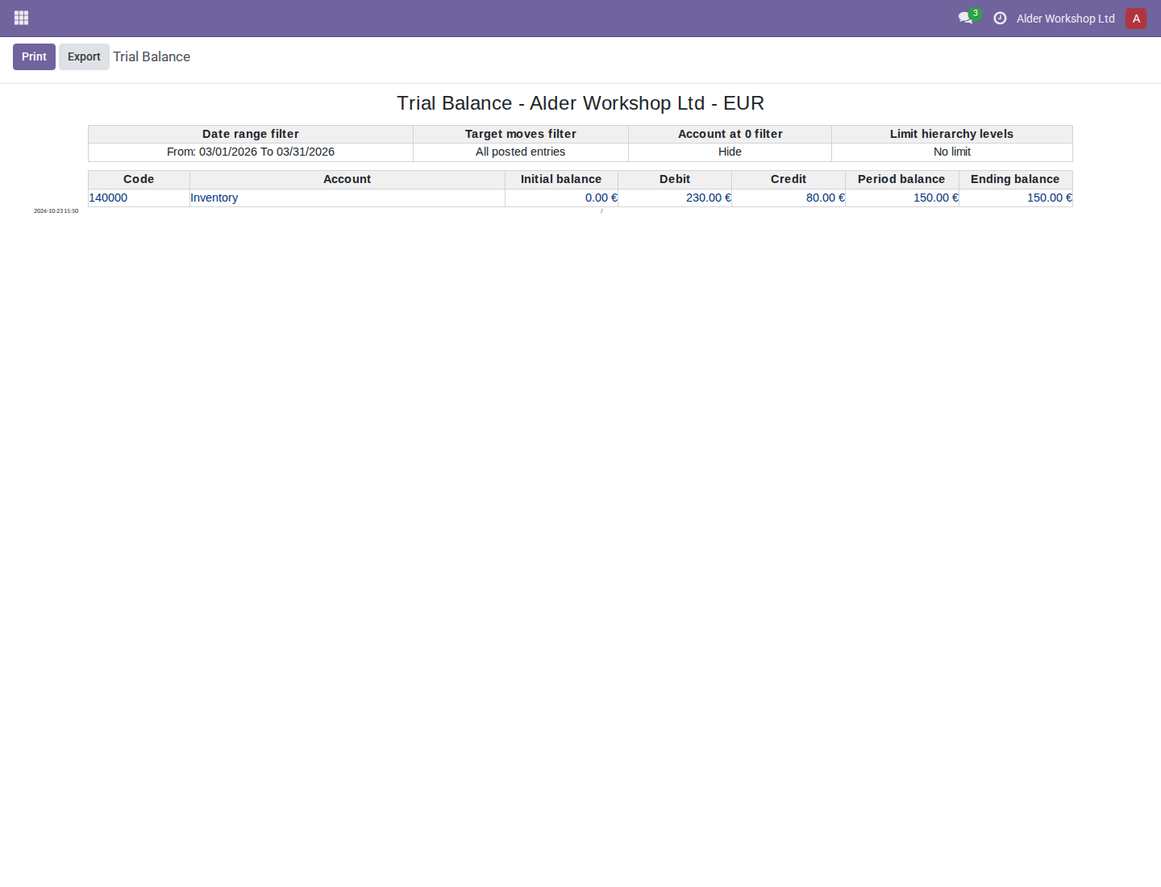
Task: Open the 80.00 € credit amount
Action: pyautogui.click(x=826, y=198)
